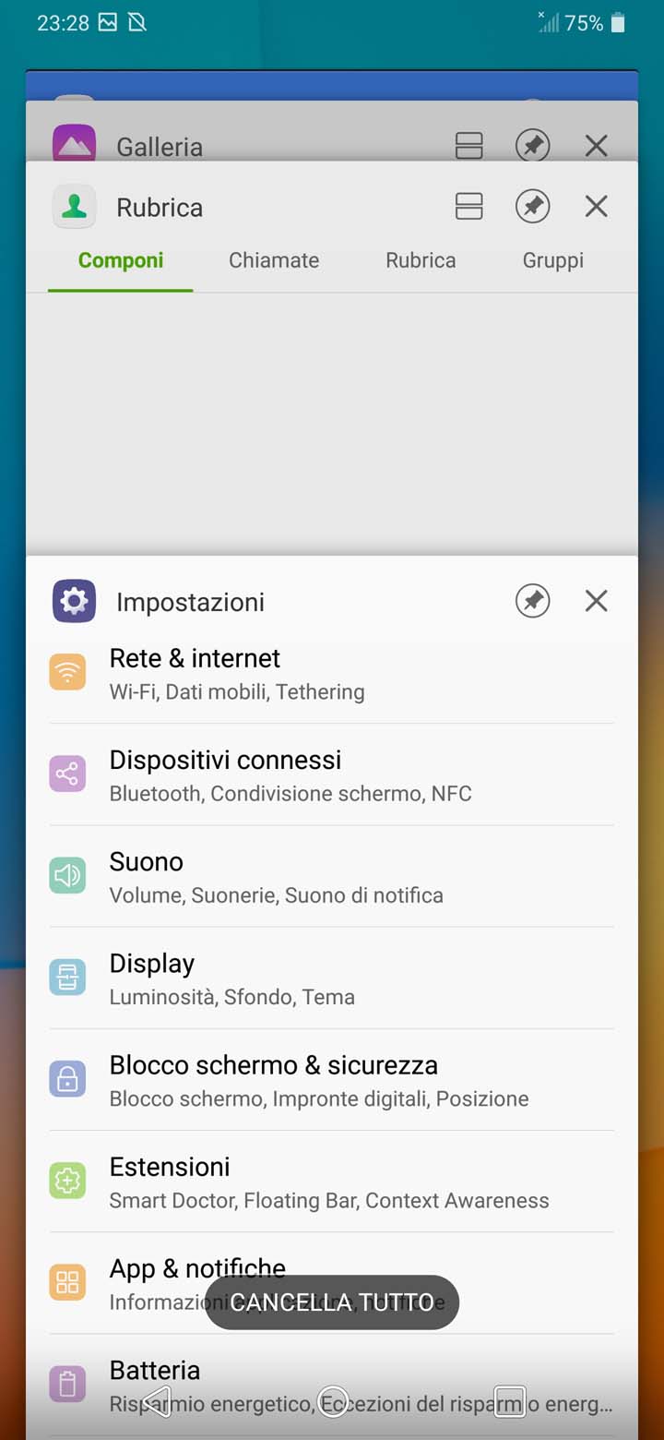
Task: Tap CANCELLA TUTTO button
Action: click(x=332, y=1302)
